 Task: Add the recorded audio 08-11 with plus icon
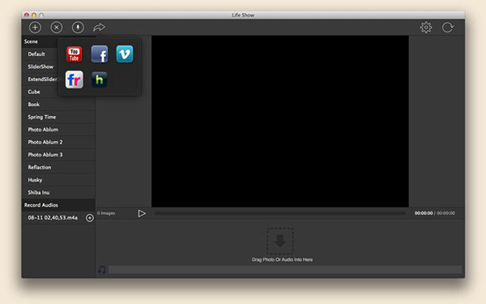click(90, 218)
